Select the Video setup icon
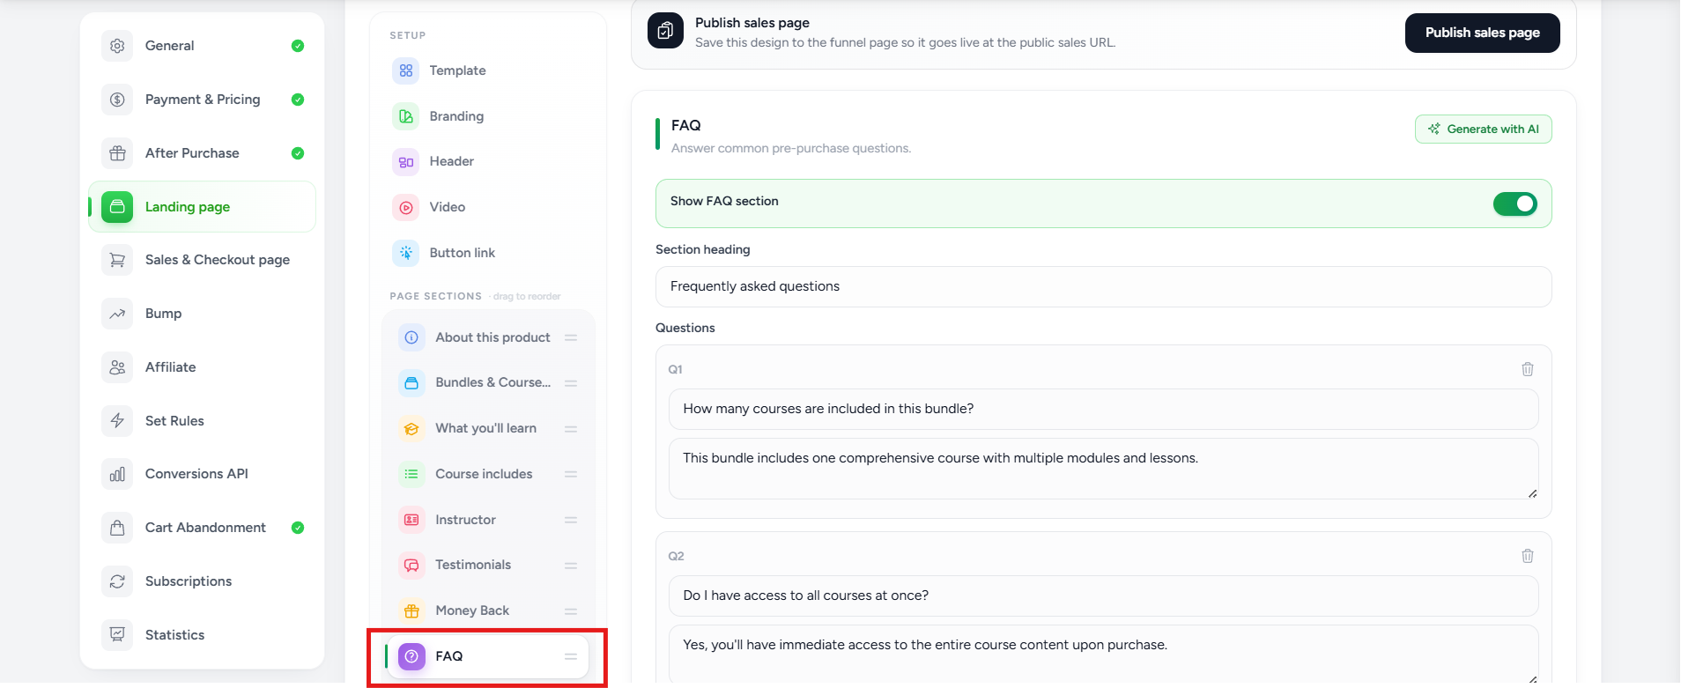Screen dimensions: 1681x688 coord(406,207)
